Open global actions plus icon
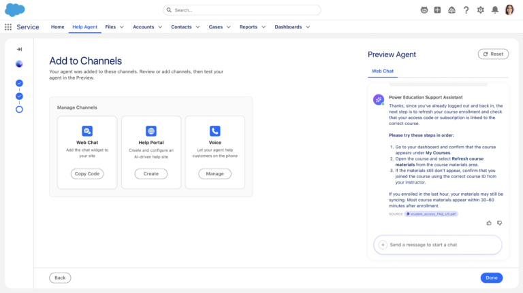The image size is (523, 293). point(437,10)
